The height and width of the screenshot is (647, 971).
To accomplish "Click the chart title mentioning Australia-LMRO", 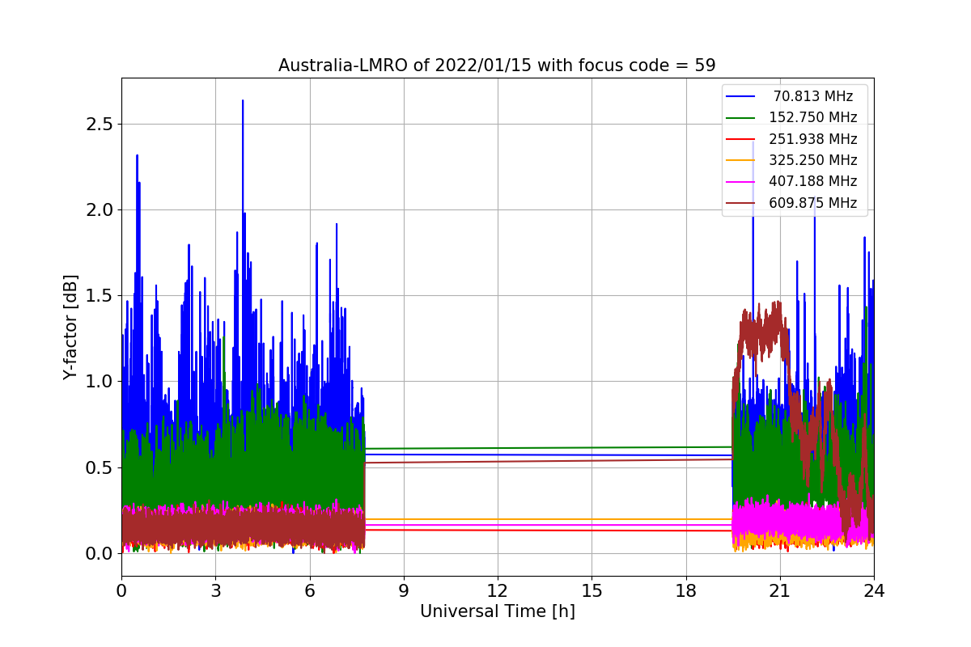I will click(497, 66).
